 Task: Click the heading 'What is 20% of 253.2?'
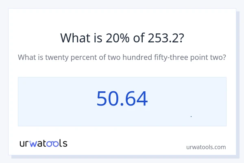[x=122, y=38]
